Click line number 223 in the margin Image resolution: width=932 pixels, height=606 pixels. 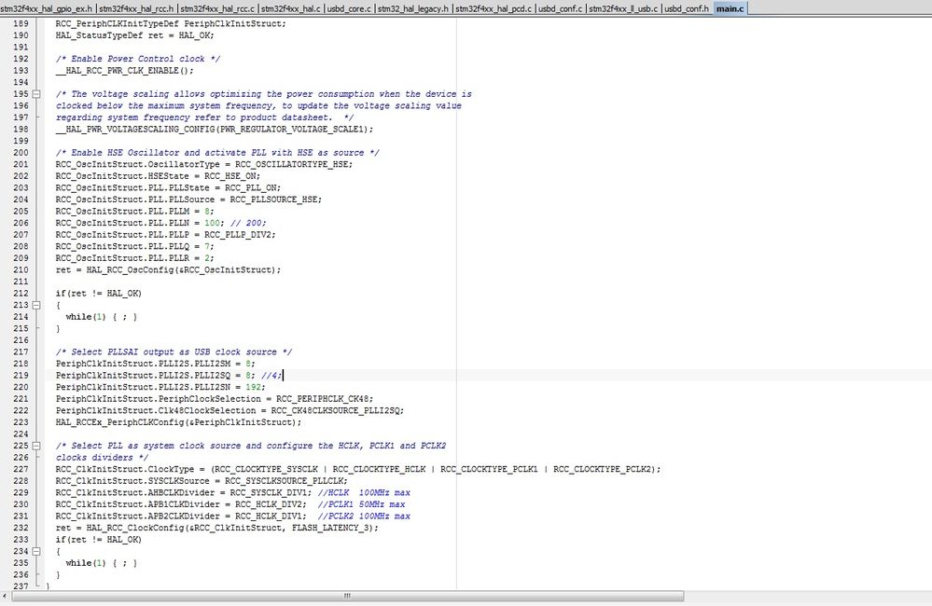tap(21, 422)
